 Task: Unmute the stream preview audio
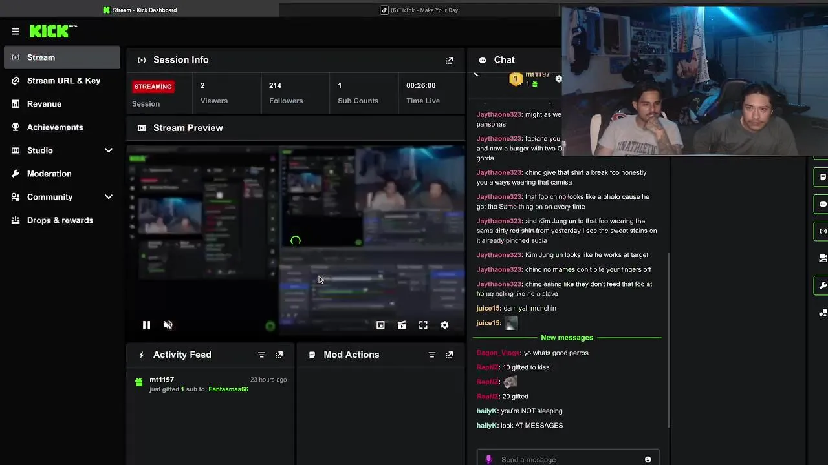tap(168, 325)
